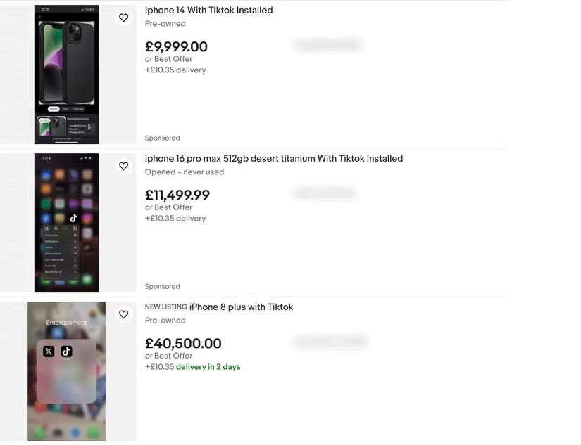
Task: Click Sponsored label under iPhone 16 pro max listing
Action: pos(163,287)
